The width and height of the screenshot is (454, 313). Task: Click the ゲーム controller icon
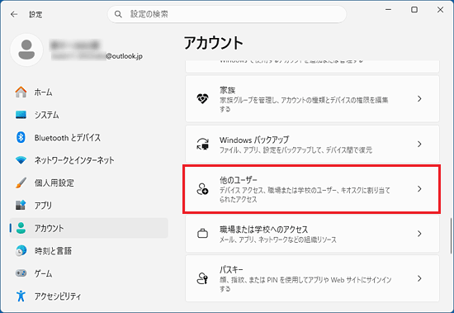(x=21, y=273)
